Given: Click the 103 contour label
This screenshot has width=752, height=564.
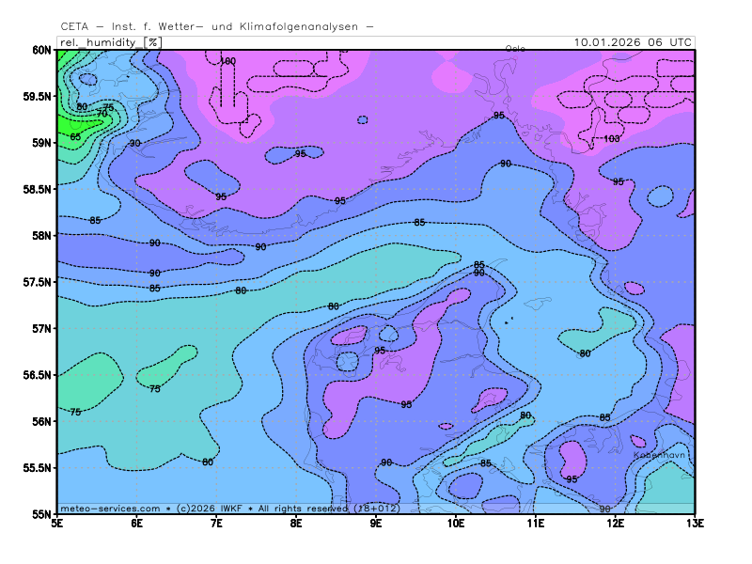Looking at the screenshot, I should pyautogui.click(x=612, y=138).
